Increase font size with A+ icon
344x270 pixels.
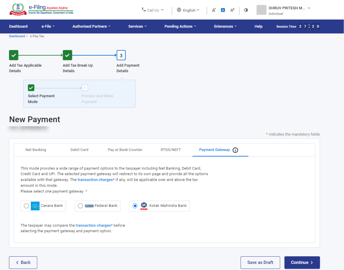click(x=232, y=10)
